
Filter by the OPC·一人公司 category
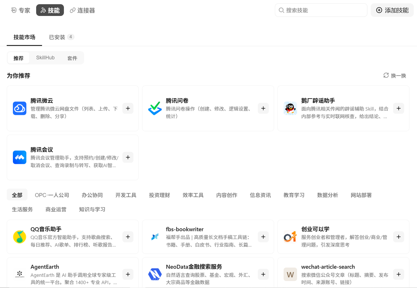pyautogui.click(x=52, y=195)
